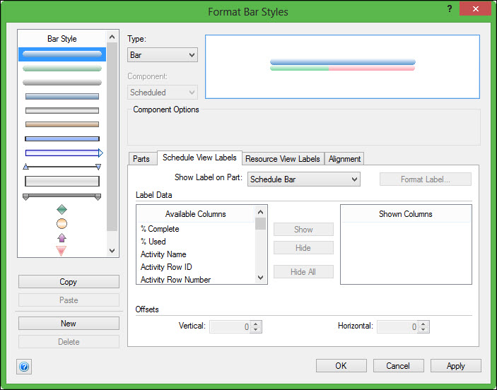Image resolution: width=497 pixels, height=390 pixels.
Task: Choose the blue arrow bar style
Action: click(62, 153)
